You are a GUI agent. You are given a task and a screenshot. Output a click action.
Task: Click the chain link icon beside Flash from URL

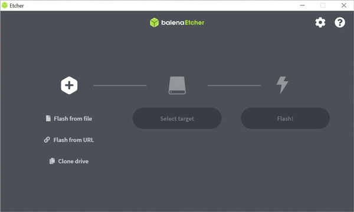47,140
